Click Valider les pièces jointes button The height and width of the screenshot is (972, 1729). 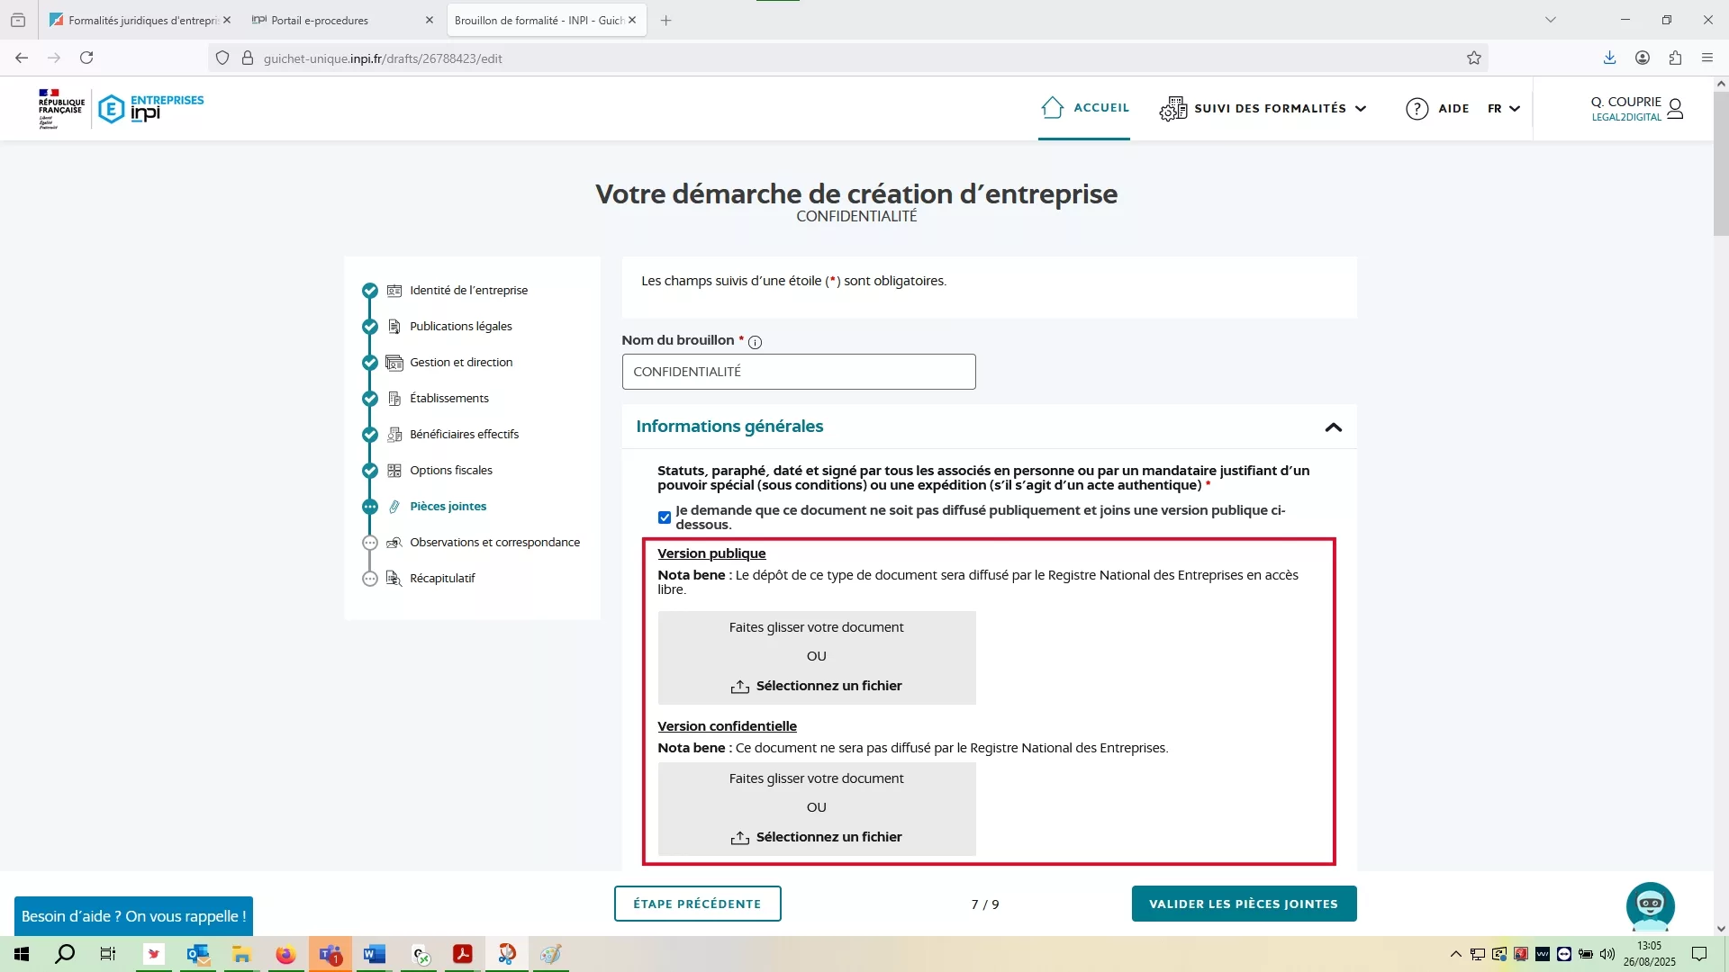[1244, 904]
